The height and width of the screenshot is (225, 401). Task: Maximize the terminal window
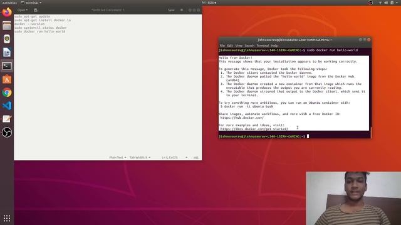coord(365,40)
